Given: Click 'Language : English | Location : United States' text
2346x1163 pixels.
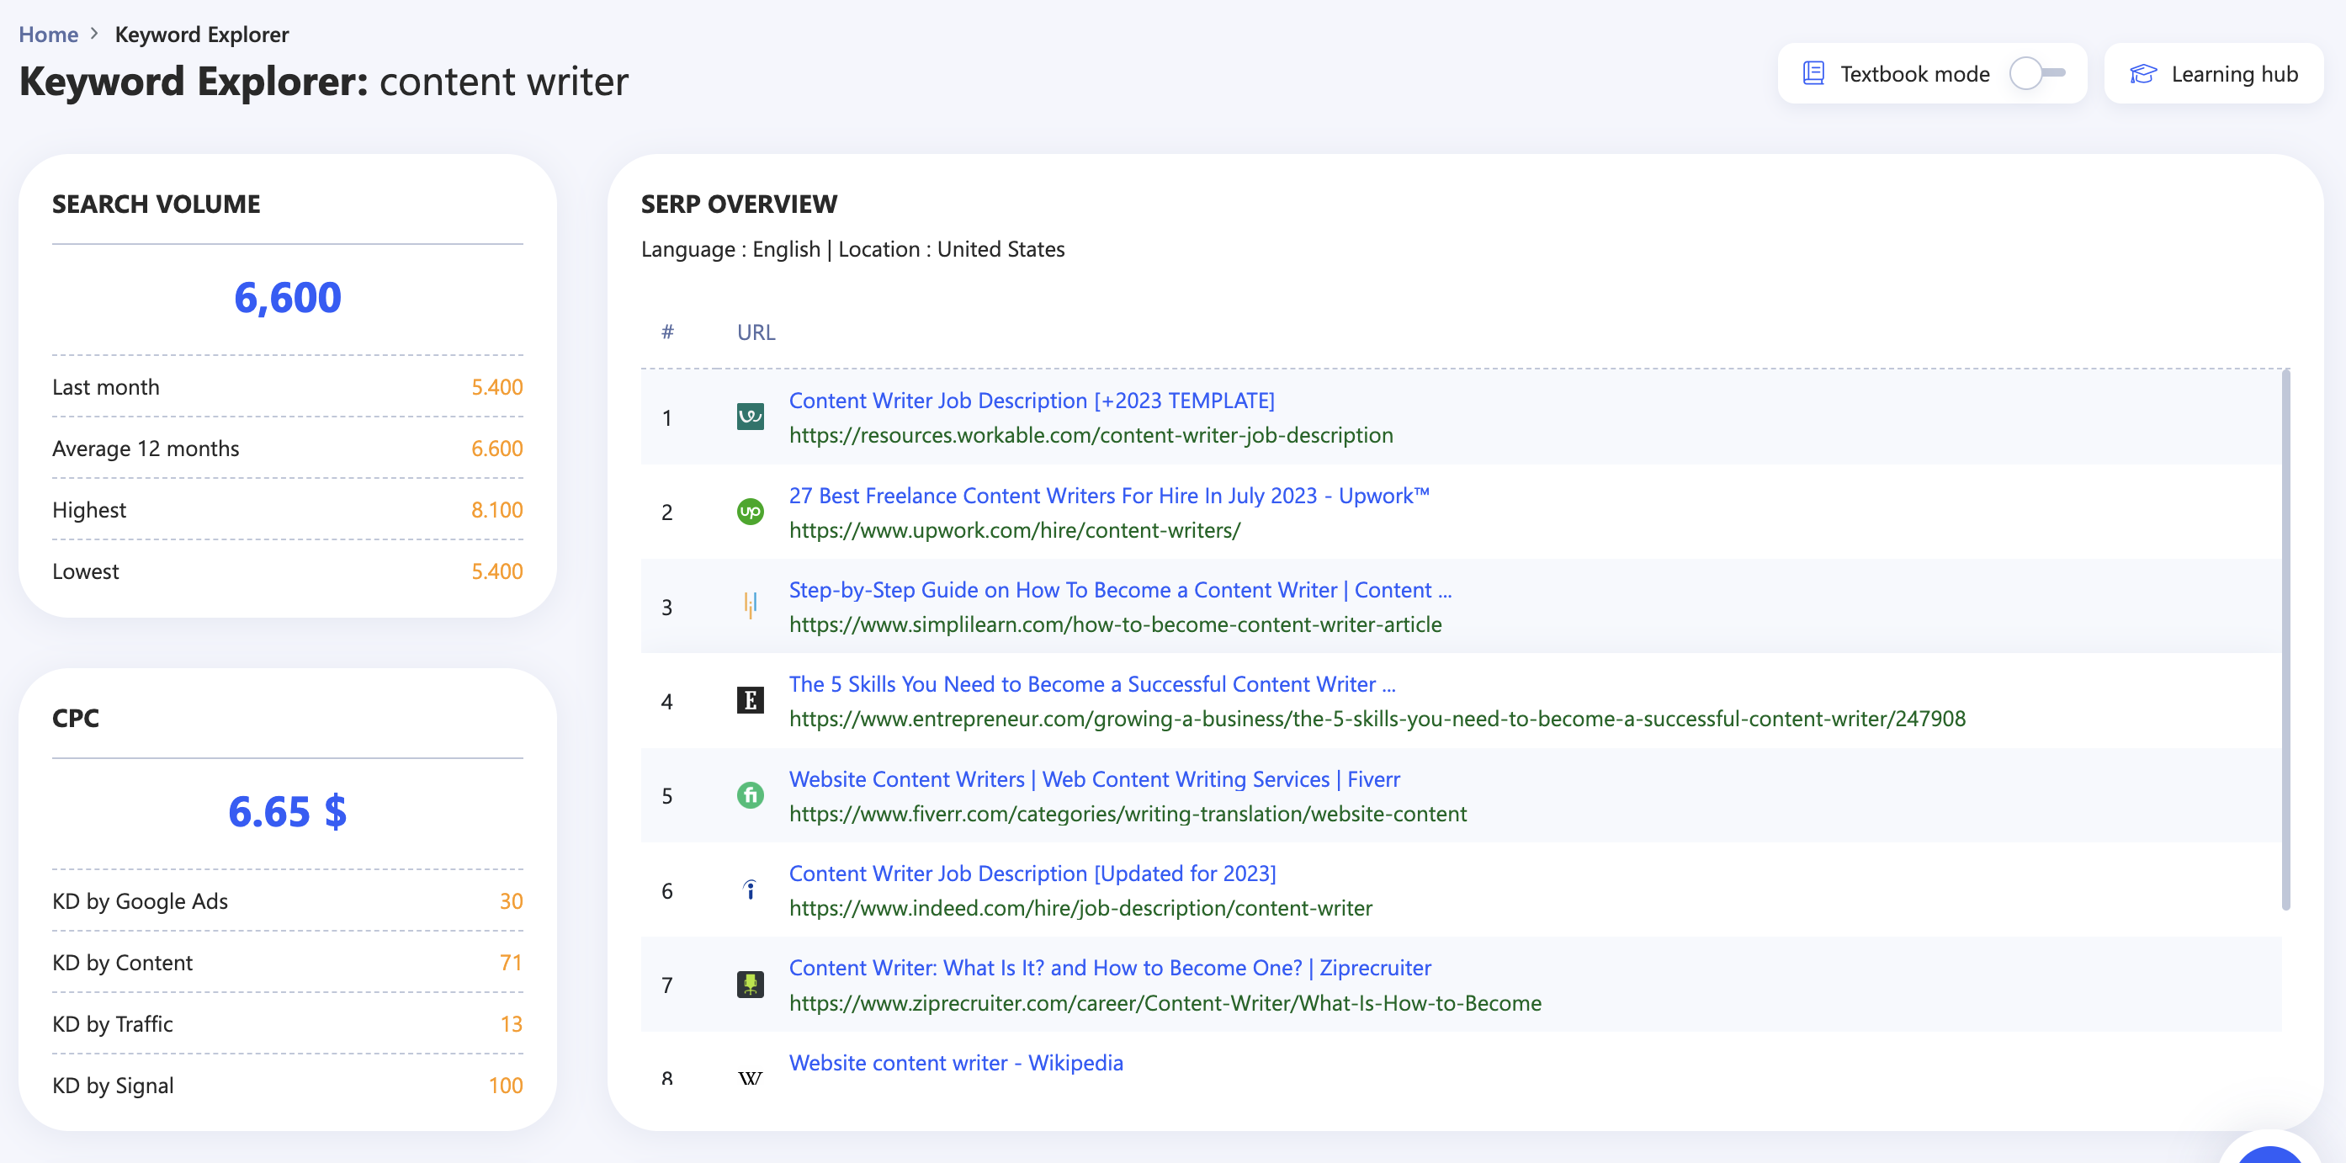Looking at the screenshot, I should coord(852,250).
